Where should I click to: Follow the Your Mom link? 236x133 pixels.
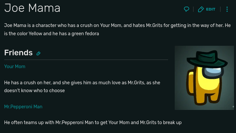click(x=15, y=66)
